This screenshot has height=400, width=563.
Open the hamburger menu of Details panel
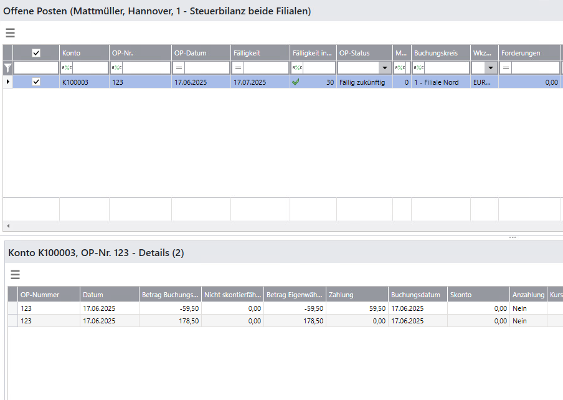click(x=16, y=274)
